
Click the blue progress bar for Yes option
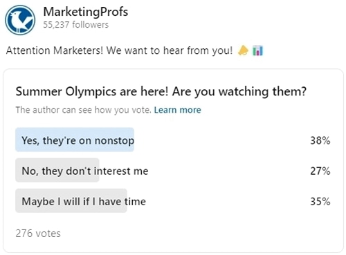75,140
